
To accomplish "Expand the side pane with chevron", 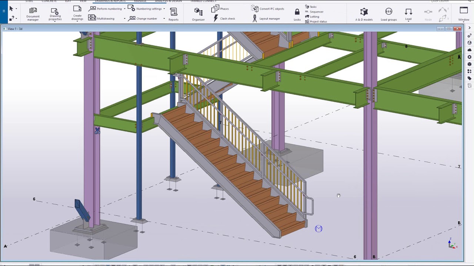I will tap(470, 28).
